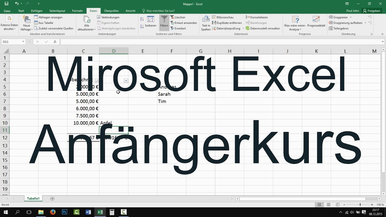This screenshot has height=217, width=386.
Task: Open Firefox from taskbar
Action: 53,212
